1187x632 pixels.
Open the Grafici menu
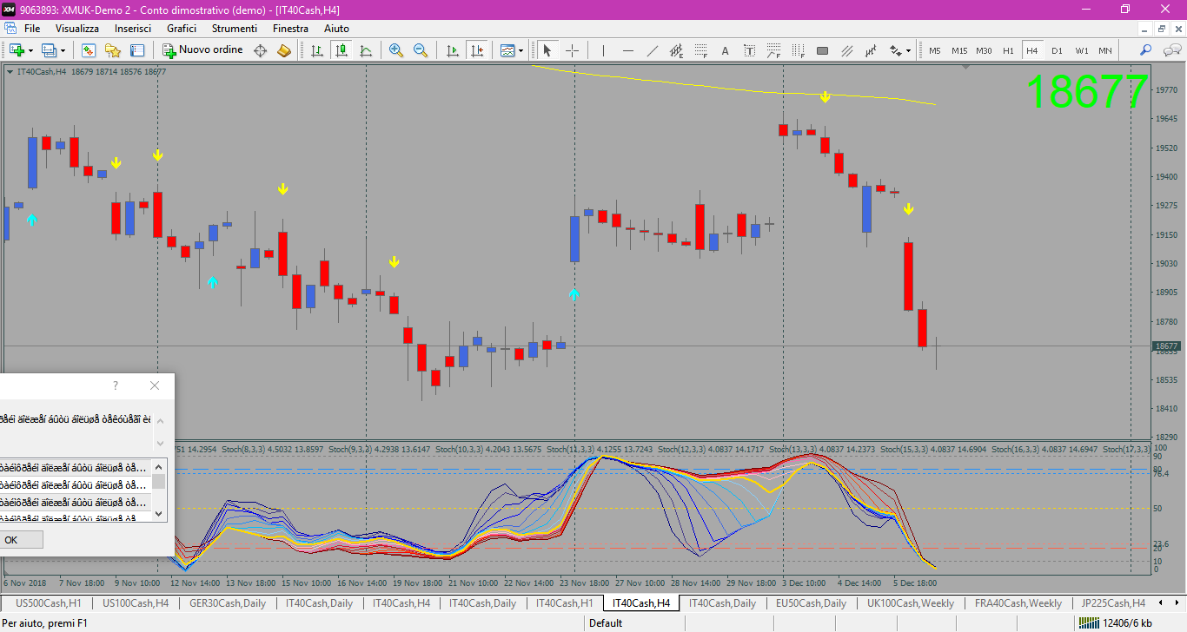click(182, 29)
